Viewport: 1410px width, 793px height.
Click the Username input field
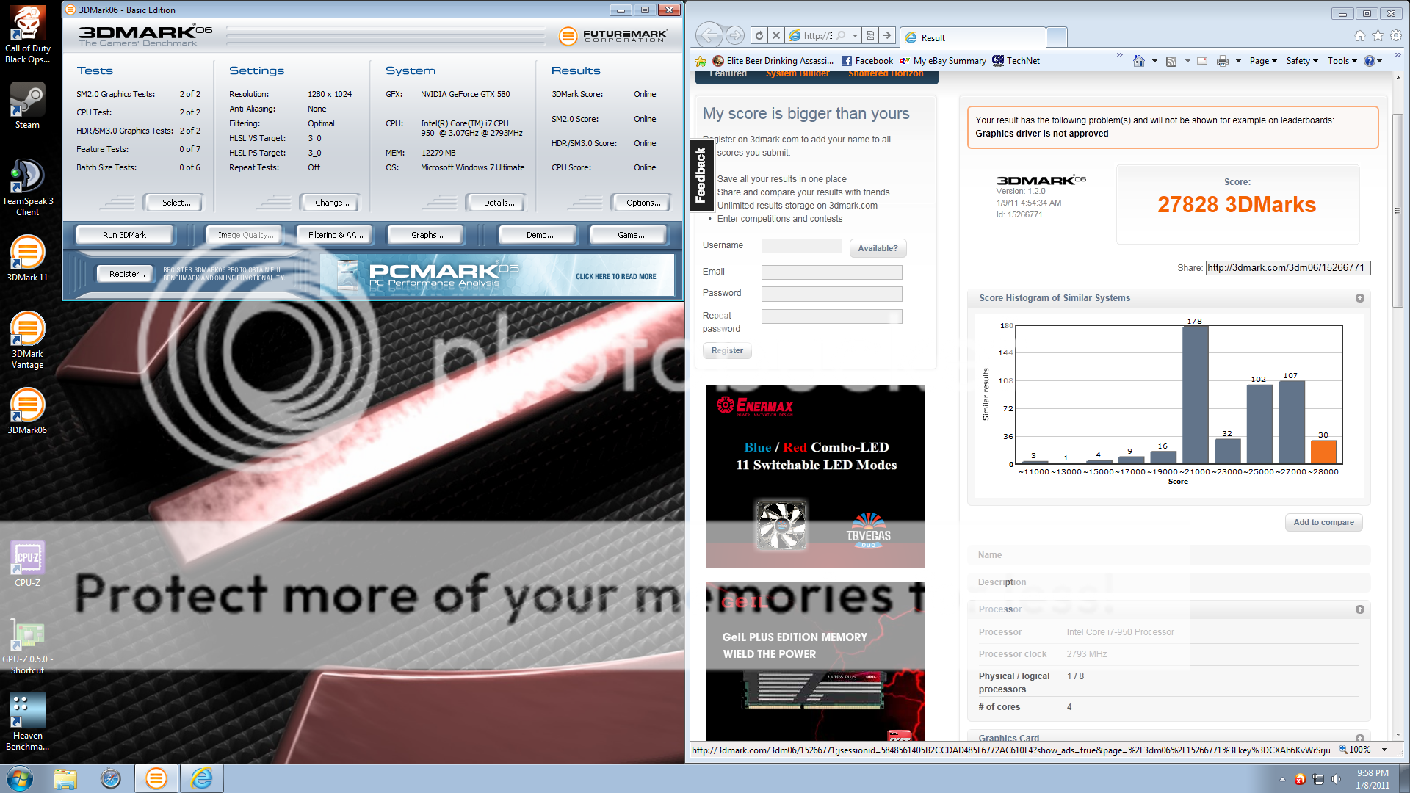[x=801, y=247]
